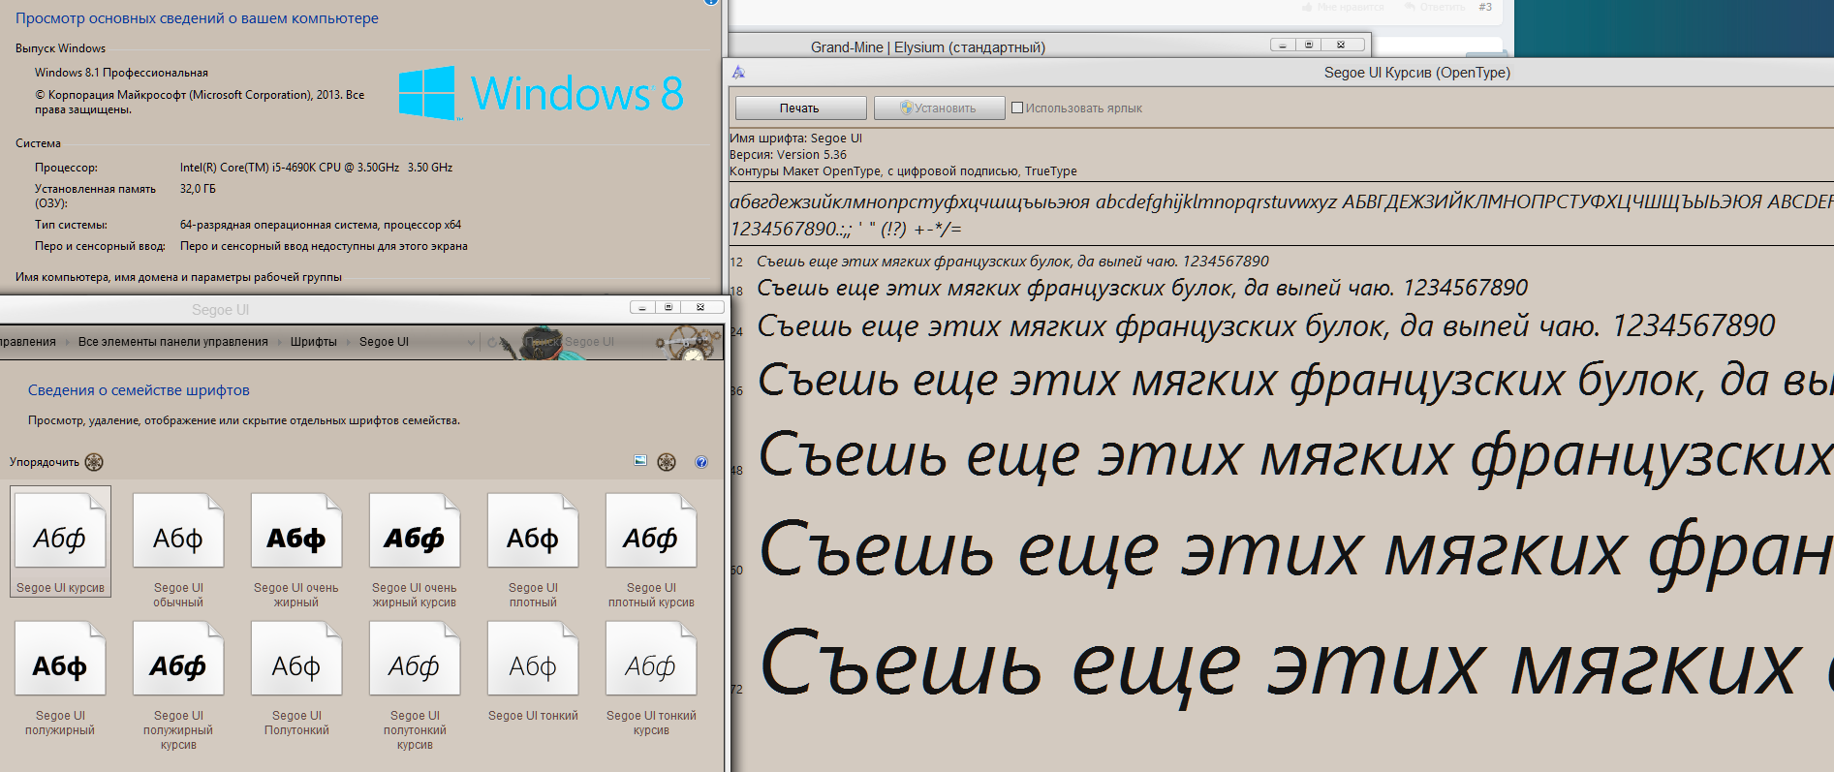The width and height of the screenshot is (1834, 772).
Task: Click the Установить button
Action: pos(939,108)
